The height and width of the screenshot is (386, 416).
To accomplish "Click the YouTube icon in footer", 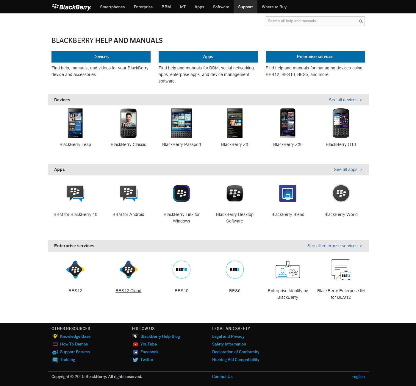I will coord(135,344).
